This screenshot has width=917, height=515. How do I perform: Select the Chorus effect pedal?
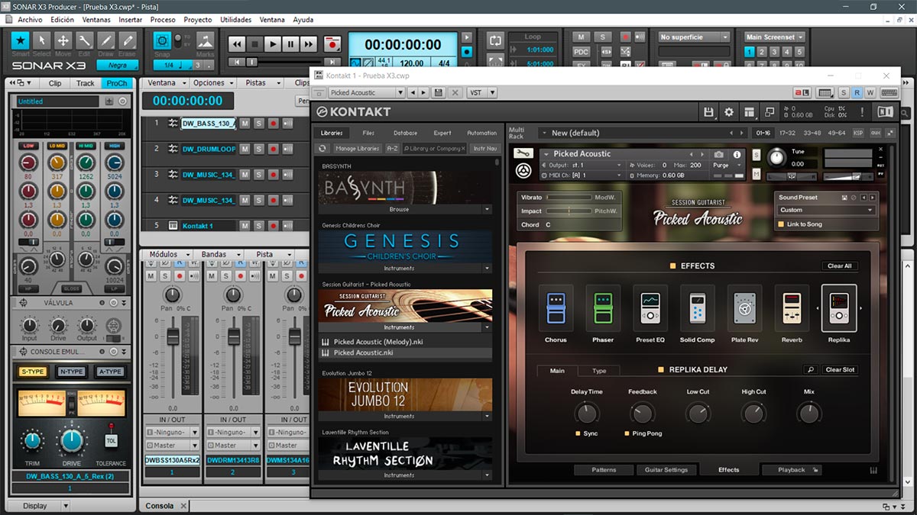click(556, 308)
